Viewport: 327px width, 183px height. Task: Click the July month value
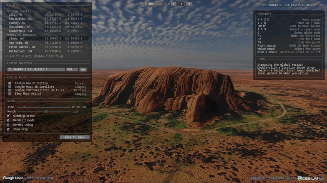(75, 111)
